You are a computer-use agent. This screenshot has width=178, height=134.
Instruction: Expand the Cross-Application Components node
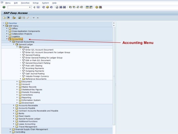click(7, 31)
